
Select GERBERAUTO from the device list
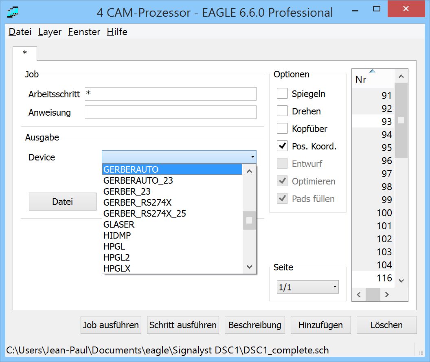172,169
